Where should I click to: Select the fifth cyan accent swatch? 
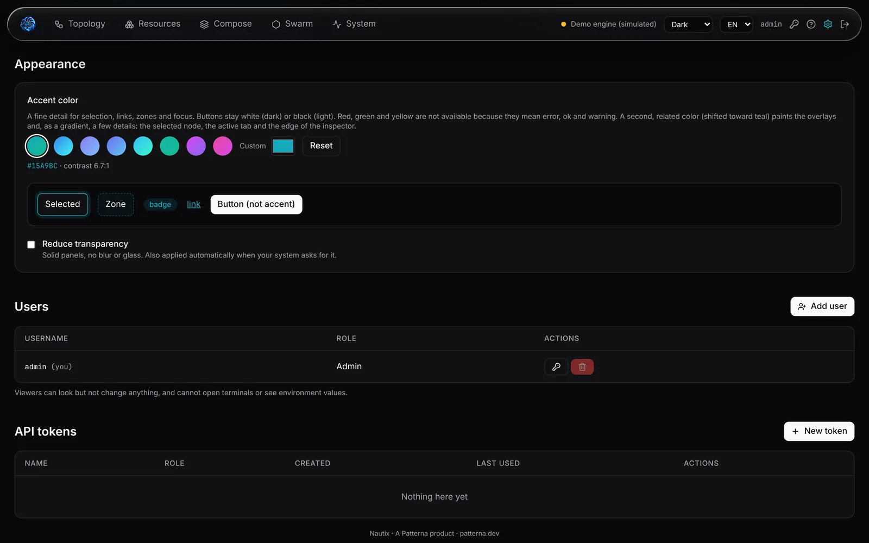point(143,146)
